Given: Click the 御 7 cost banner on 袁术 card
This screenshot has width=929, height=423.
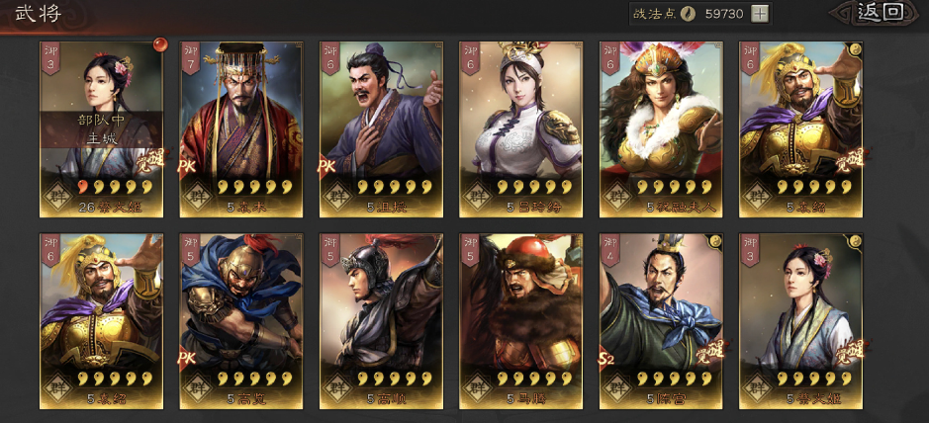Looking at the screenshot, I should (190, 57).
